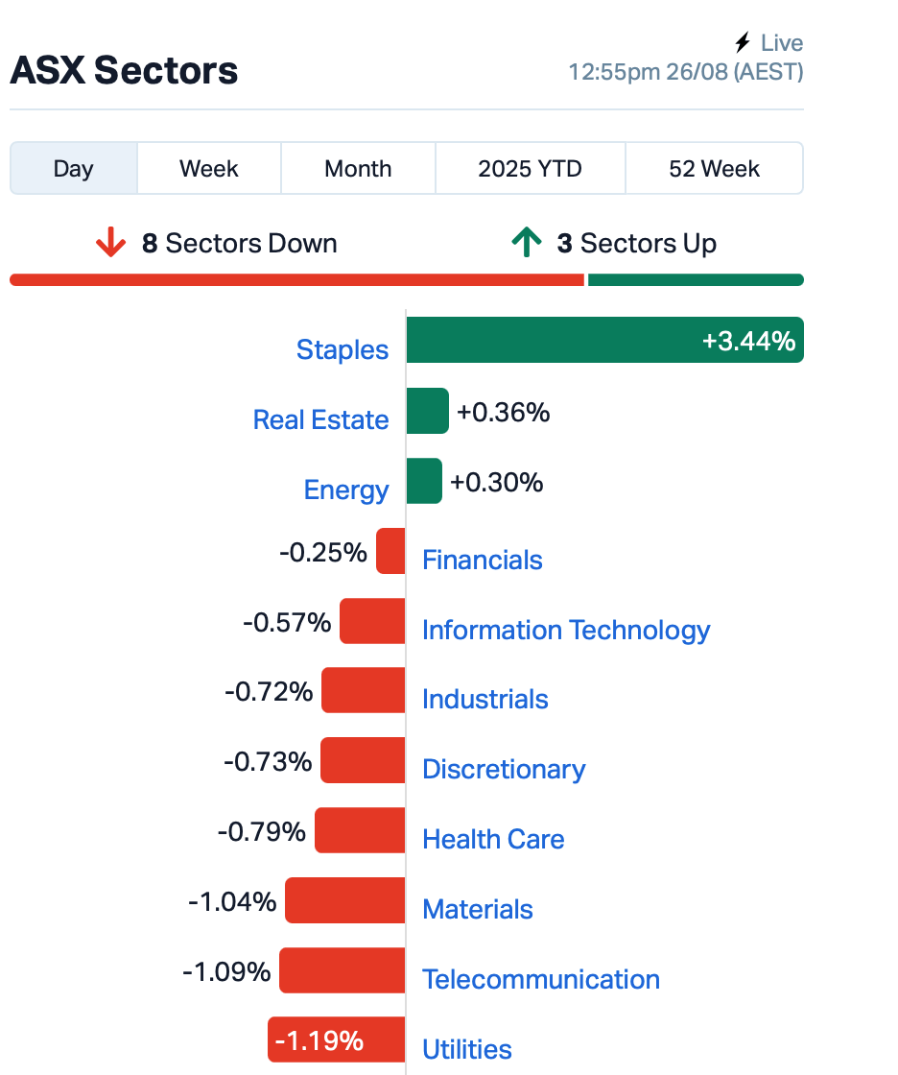Open the Staples sector link
Screen dimensions: 898x1075
click(343, 349)
